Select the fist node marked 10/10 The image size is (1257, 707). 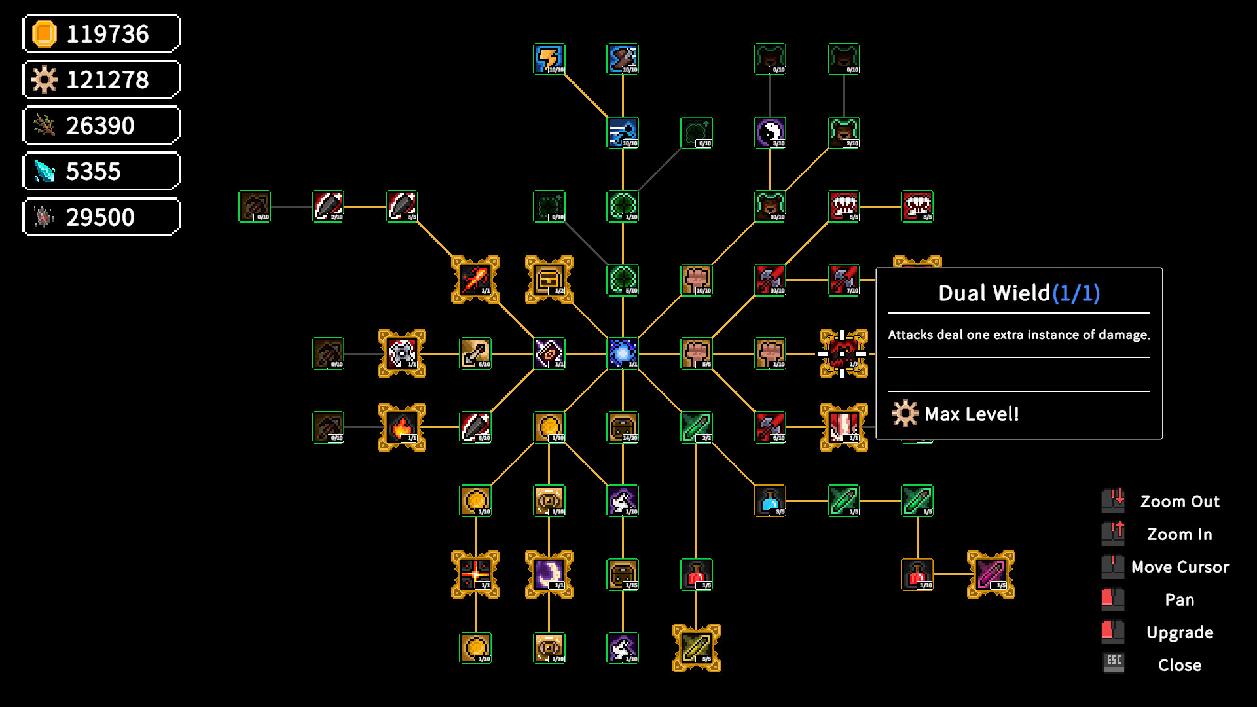click(696, 280)
